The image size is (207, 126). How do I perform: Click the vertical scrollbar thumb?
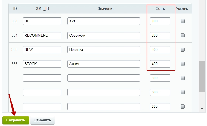(202, 76)
